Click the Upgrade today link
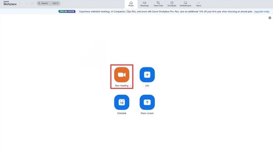This screenshot has width=273, height=154. pos(261,11)
